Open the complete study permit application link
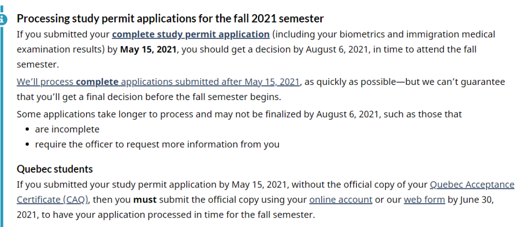528x227 pixels. 191,35
